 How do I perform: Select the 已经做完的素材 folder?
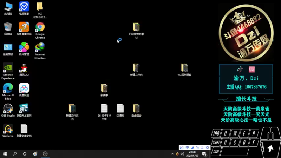tap(136, 31)
